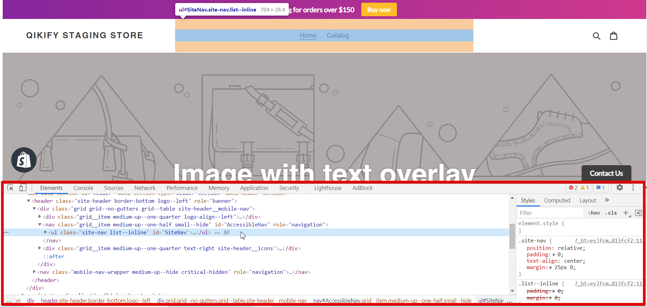Open the DevTools three-dot menu

coord(633,188)
